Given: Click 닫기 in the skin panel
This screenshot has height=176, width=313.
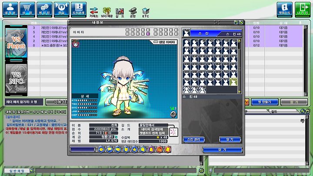Looking at the screenshot, I should [230, 139].
